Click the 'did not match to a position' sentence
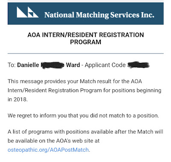This screenshot has height=162, width=171. click(83, 115)
